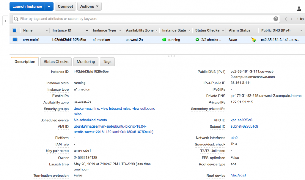Viewport: 305px width, 180px height.
Task: Open the Actions dropdown
Action: (x=89, y=6)
